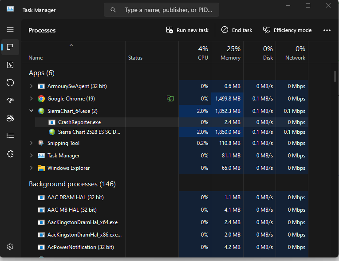Click the Task Manager title bar icon
Image resolution: width=339 pixels, height=261 pixels.
coord(10,9)
